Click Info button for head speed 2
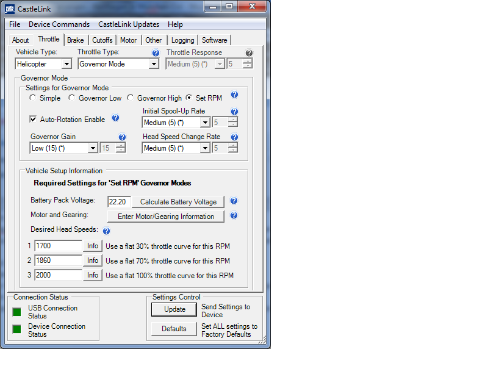Screen dimensions: 488x366 [93, 260]
